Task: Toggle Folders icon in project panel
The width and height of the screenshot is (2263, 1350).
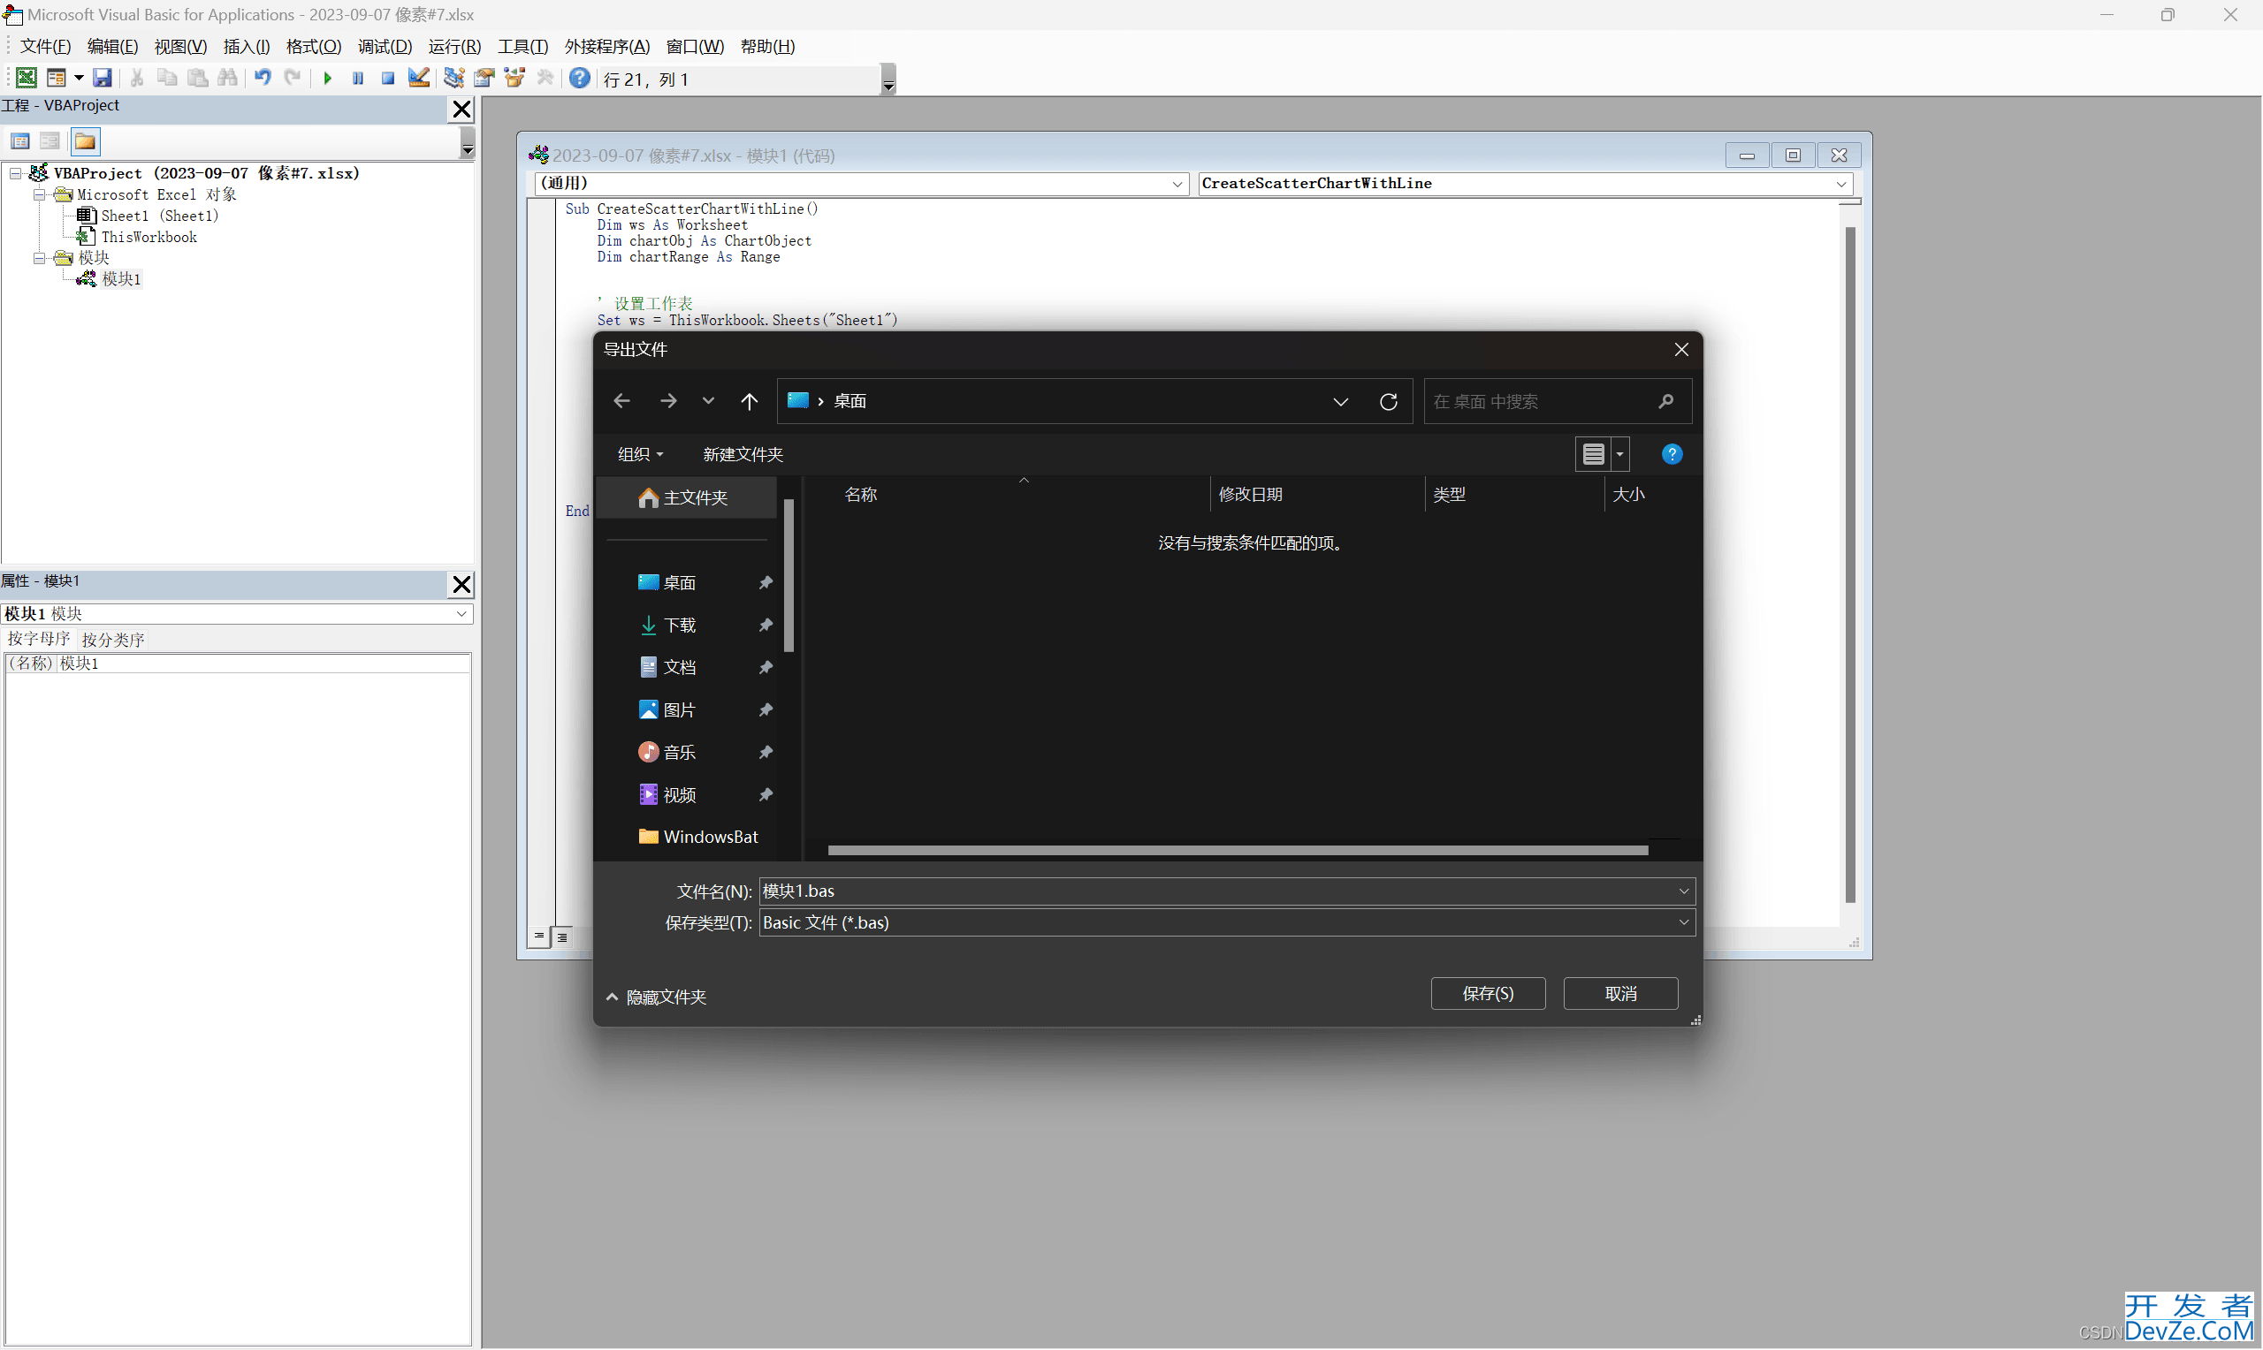Action: 86,141
